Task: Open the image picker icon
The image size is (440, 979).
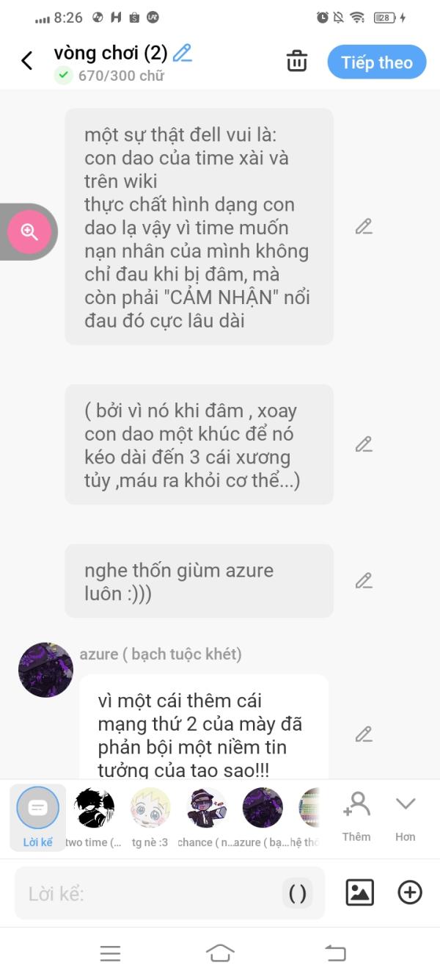Action: click(x=360, y=892)
